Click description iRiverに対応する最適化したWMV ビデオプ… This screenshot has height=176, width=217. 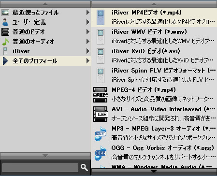tap(163, 41)
